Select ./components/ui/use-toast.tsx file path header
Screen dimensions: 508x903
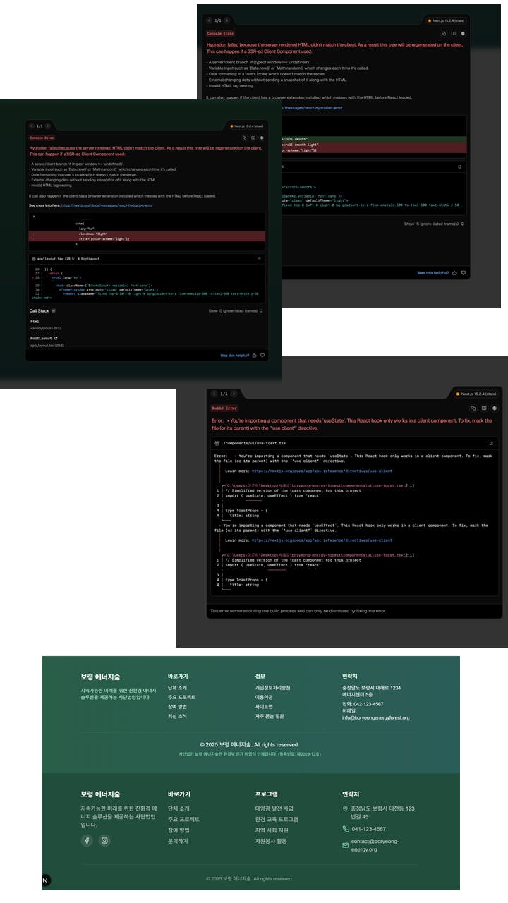coord(254,443)
